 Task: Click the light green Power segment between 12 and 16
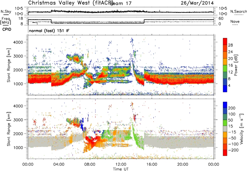225,68
